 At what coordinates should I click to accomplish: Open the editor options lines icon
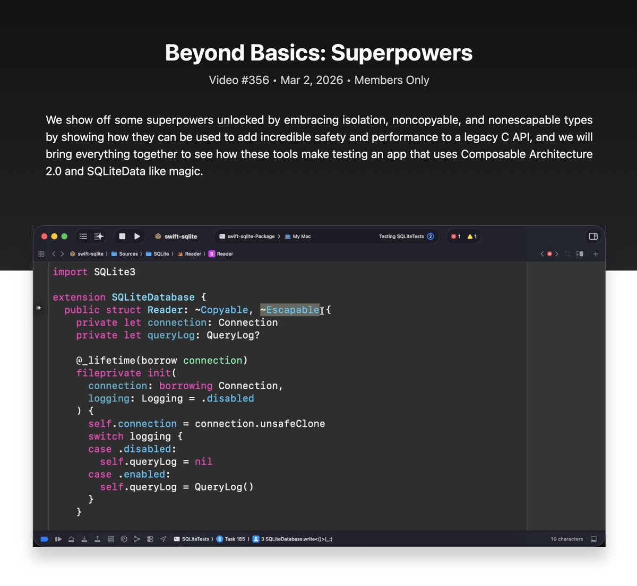[580, 254]
